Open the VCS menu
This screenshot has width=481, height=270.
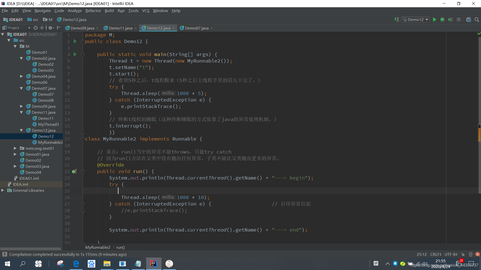click(145, 11)
